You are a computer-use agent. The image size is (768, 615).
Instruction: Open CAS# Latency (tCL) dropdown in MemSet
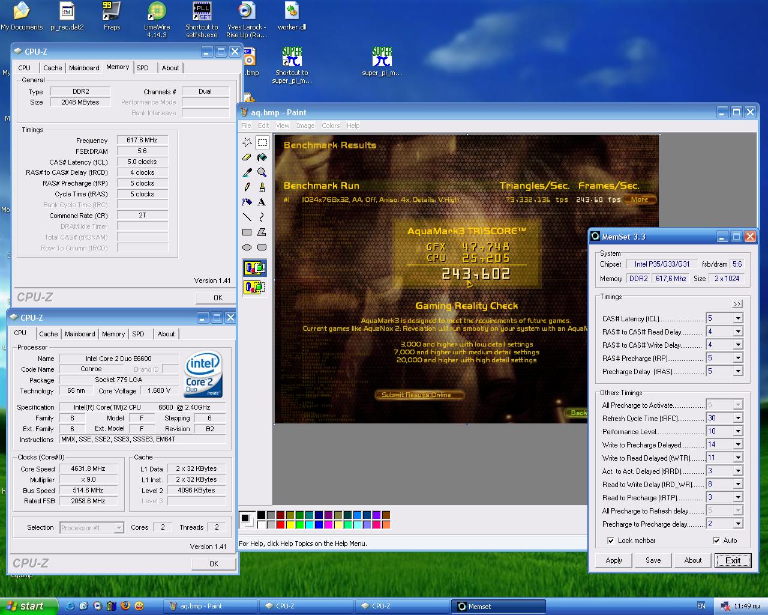point(738,318)
